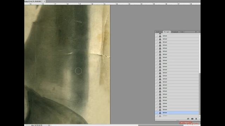This screenshot has height=126, width=225.
Task: Click the canvas horizontal scrollbar thumb
Action: (x=161, y=125)
